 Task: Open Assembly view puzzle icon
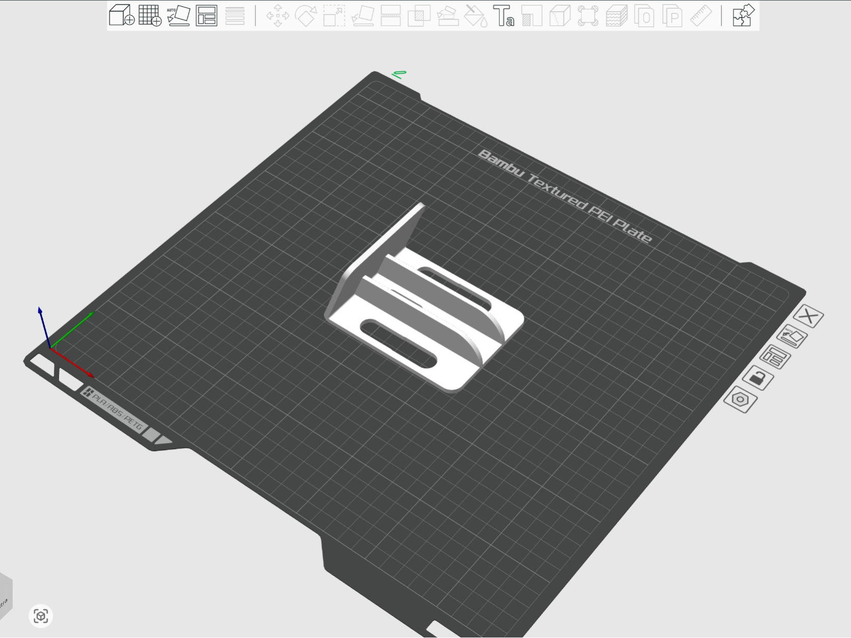click(743, 15)
